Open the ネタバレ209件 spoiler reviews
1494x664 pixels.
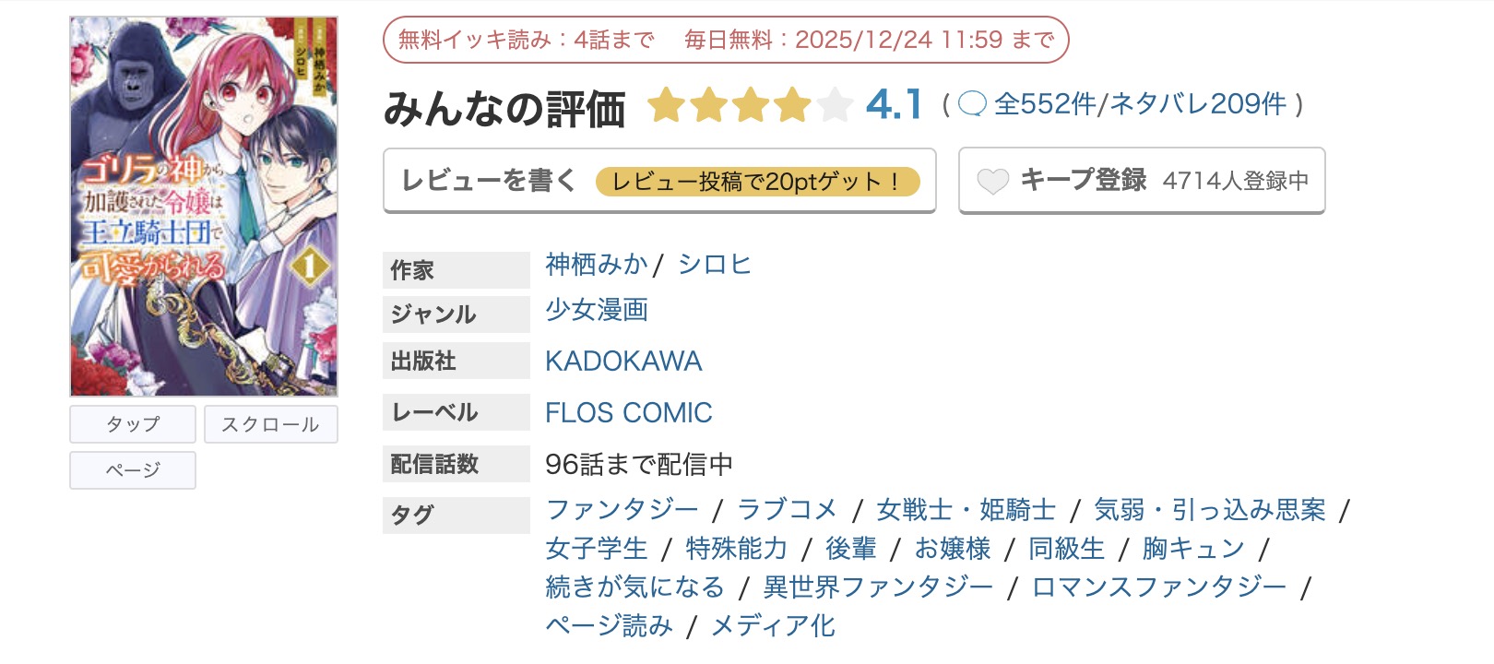click(x=1196, y=104)
